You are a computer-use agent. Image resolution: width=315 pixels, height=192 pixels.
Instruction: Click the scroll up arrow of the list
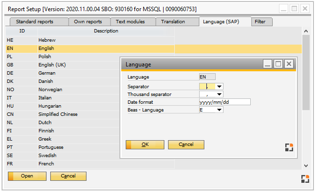[306, 31]
